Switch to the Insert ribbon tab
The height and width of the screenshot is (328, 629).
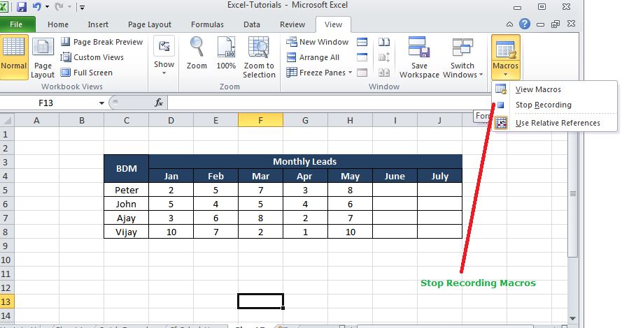tap(98, 24)
